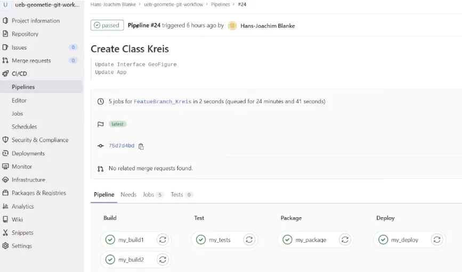Screen dimensions: 462x272
Task: Click my_build1 passed status icon
Action: pos(110,240)
